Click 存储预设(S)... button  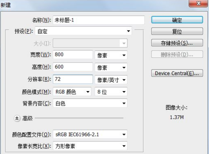[x=177, y=43]
